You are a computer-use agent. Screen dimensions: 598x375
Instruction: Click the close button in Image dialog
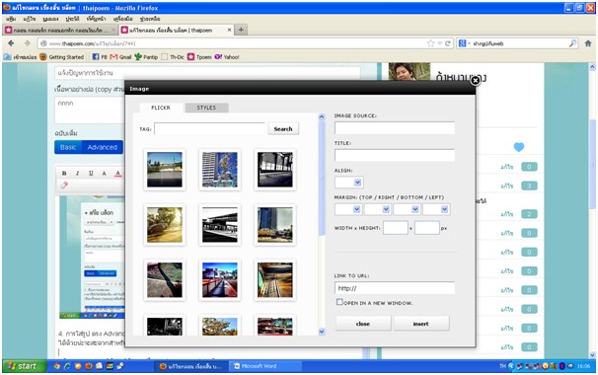[x=363, y=324]
